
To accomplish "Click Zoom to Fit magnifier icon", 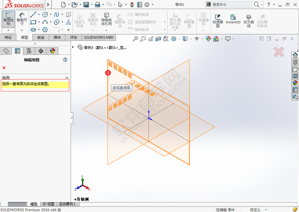I will pyautogui.click(x=135, y=39).
